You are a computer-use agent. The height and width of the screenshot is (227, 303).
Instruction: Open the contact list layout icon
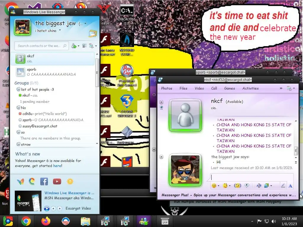point(84,46)
